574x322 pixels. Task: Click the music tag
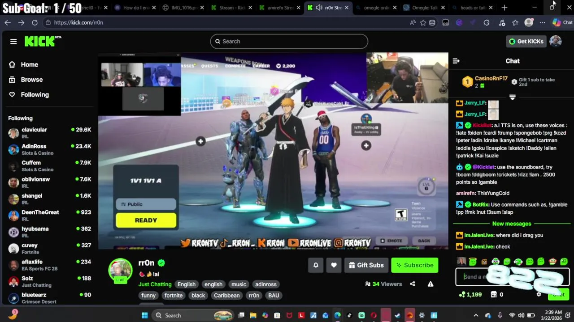(x=239, y=284)
